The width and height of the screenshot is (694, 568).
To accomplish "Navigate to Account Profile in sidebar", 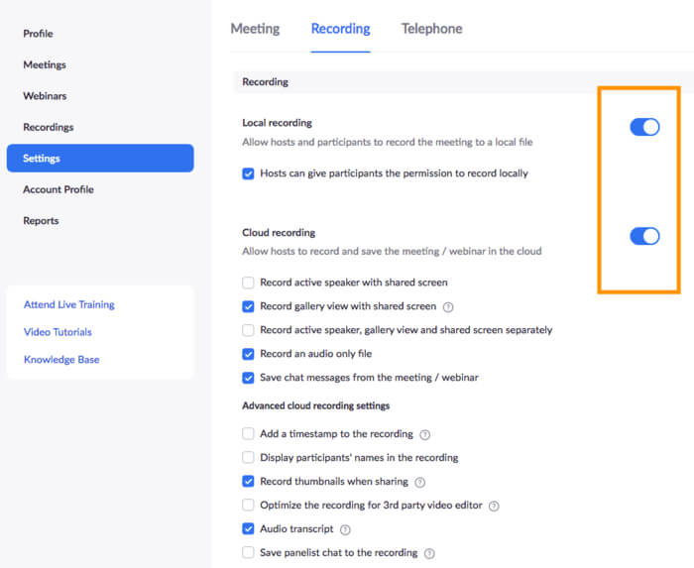I will click(x=58, y=189).
